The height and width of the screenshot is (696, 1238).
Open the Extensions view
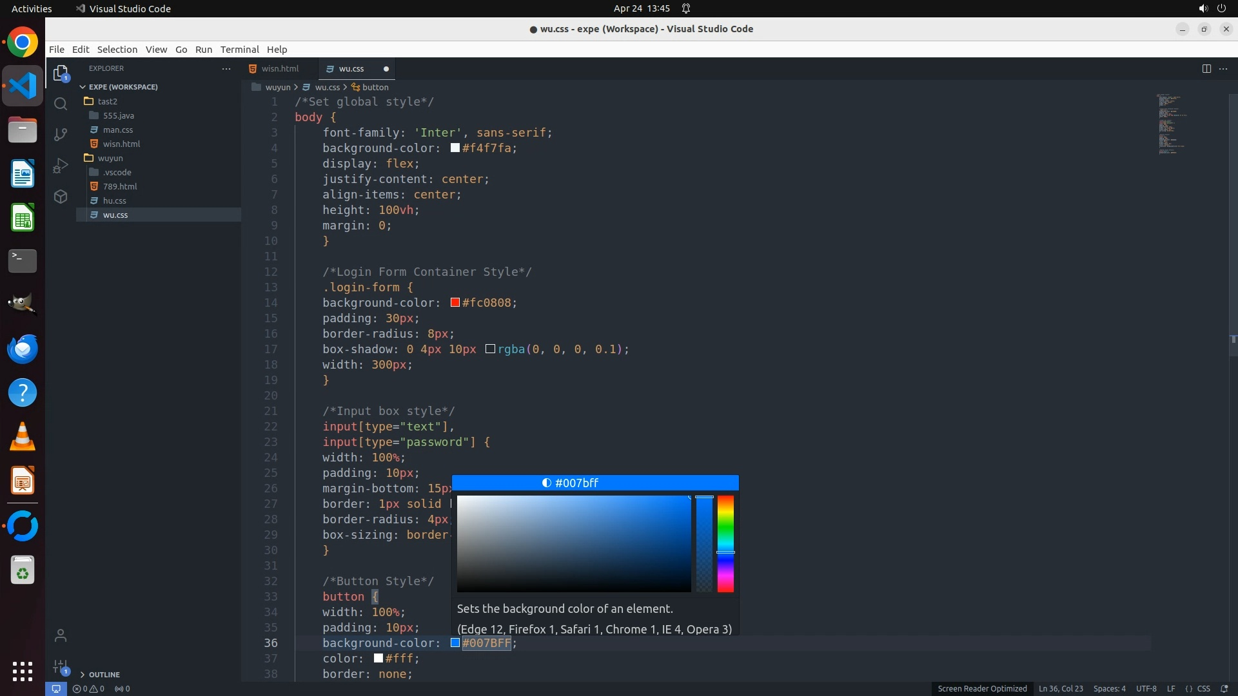[61, 197]
